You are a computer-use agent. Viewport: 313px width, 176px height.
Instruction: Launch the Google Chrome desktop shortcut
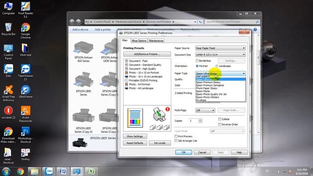(x=25, y=31)
